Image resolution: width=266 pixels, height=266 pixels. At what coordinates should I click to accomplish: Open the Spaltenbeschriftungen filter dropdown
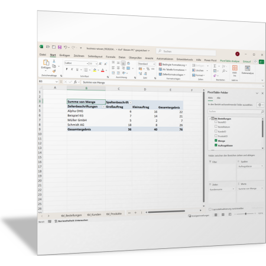click(130, 102)
